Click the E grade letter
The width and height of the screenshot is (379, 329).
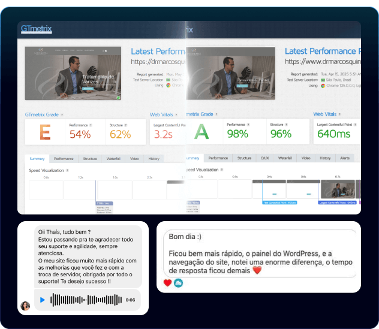coord(45,132)
